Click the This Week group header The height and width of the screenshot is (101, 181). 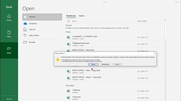tap(70, 86)
